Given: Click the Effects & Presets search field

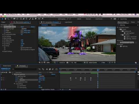Looking at the screenshot, I should pos(128,25).
